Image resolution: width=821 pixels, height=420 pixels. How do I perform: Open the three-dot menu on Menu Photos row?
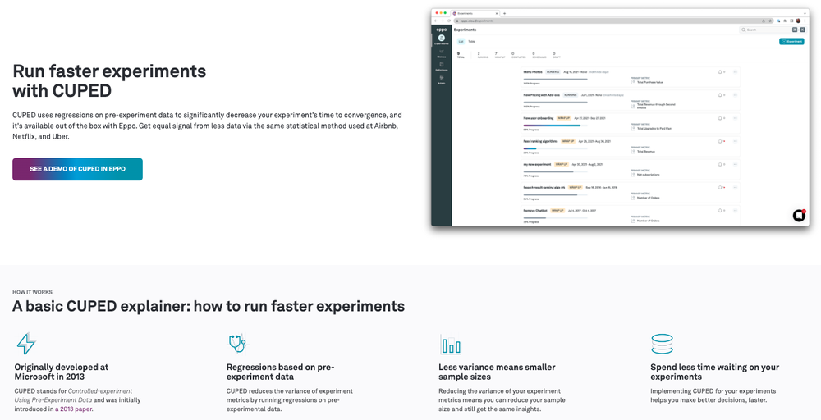click(x=735, y=71)
